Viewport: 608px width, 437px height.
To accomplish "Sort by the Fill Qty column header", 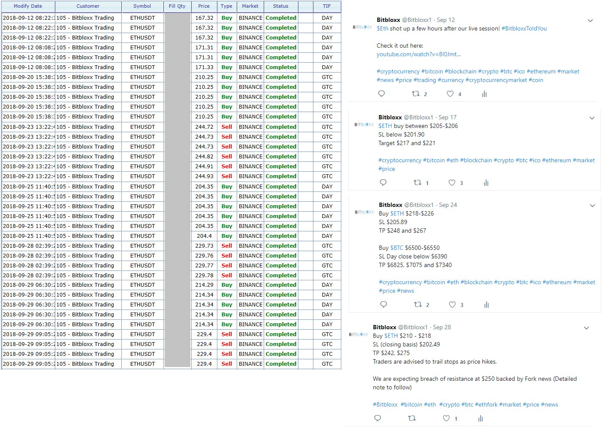I will click(x=177, y=6).
